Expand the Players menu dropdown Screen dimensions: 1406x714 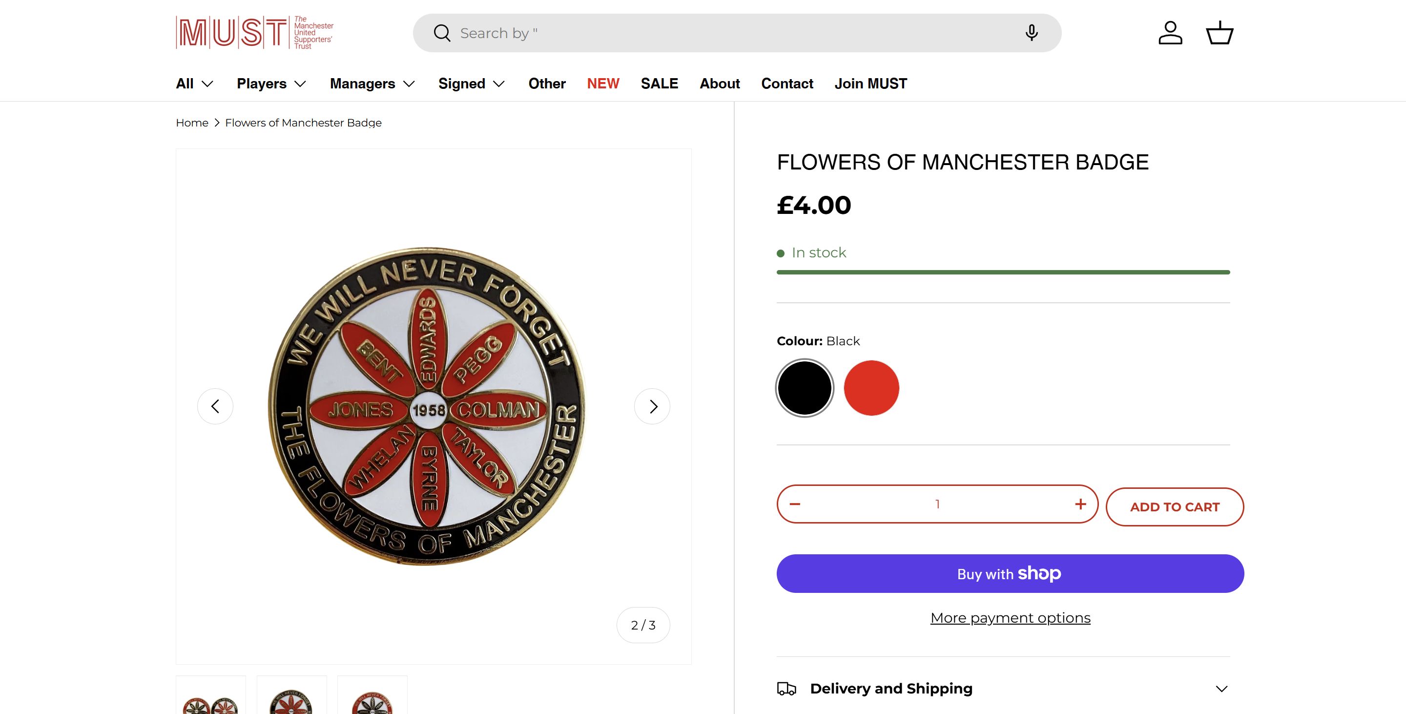coord(271,84)
